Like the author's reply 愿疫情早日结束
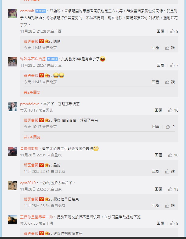186x239 pixels. 170,205
